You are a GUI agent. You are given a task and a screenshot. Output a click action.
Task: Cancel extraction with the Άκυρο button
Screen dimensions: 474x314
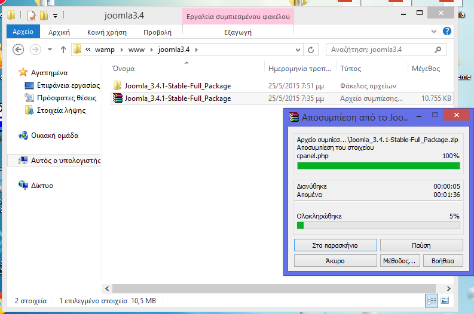click(335, 261)
